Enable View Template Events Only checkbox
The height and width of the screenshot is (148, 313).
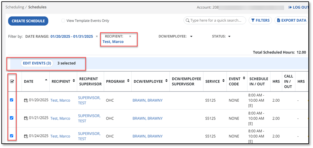point(63,21)
